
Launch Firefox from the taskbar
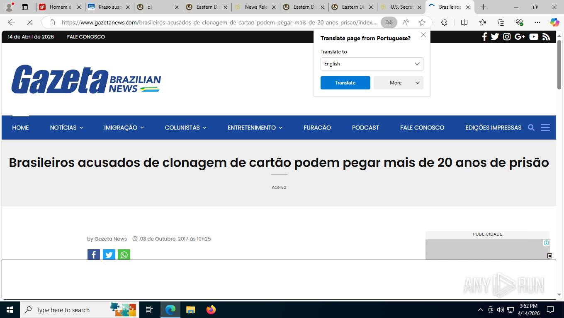tap(211, 310)
